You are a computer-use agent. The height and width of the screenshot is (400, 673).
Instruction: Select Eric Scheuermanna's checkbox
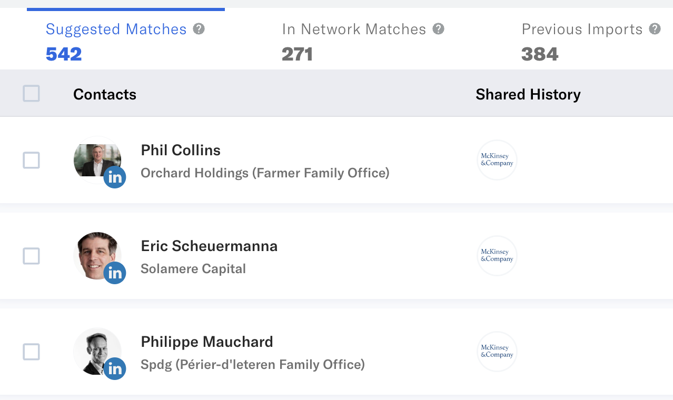point(32,256)
